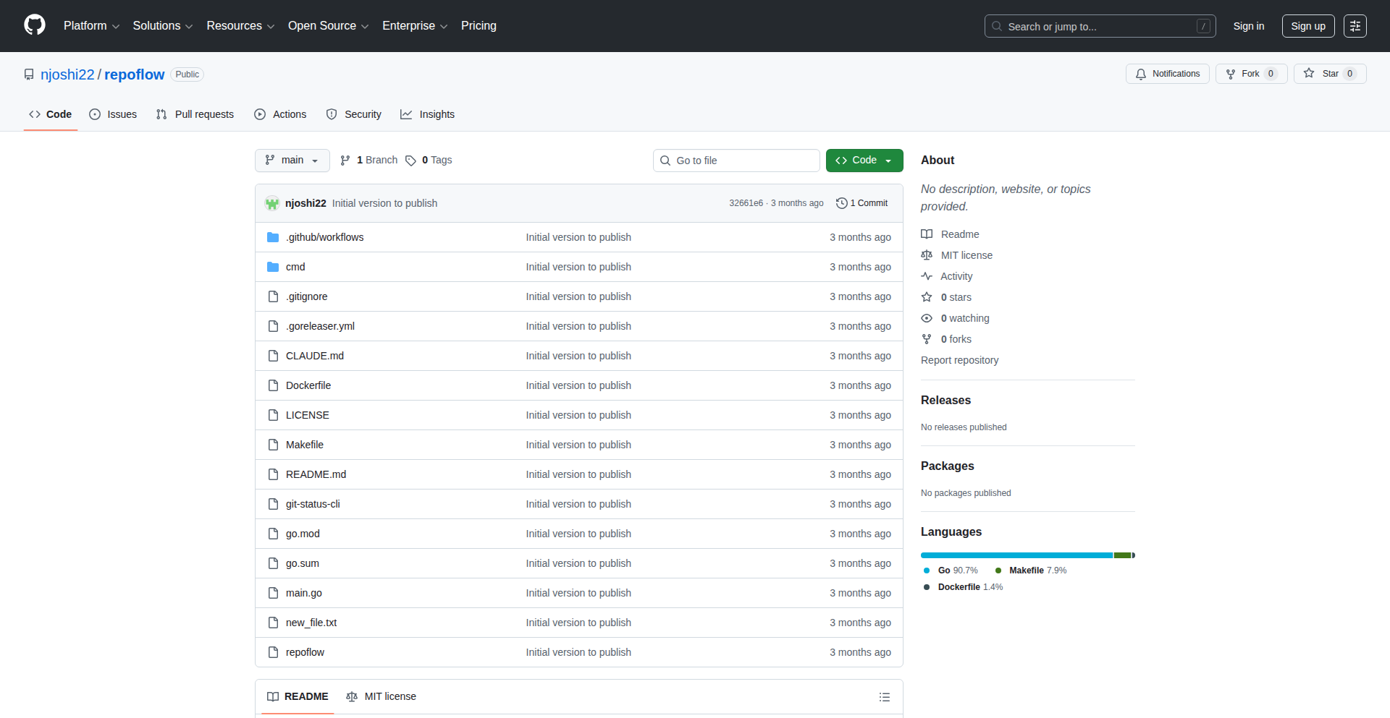
Task: Fork the repository
Action: [1250, 73]
